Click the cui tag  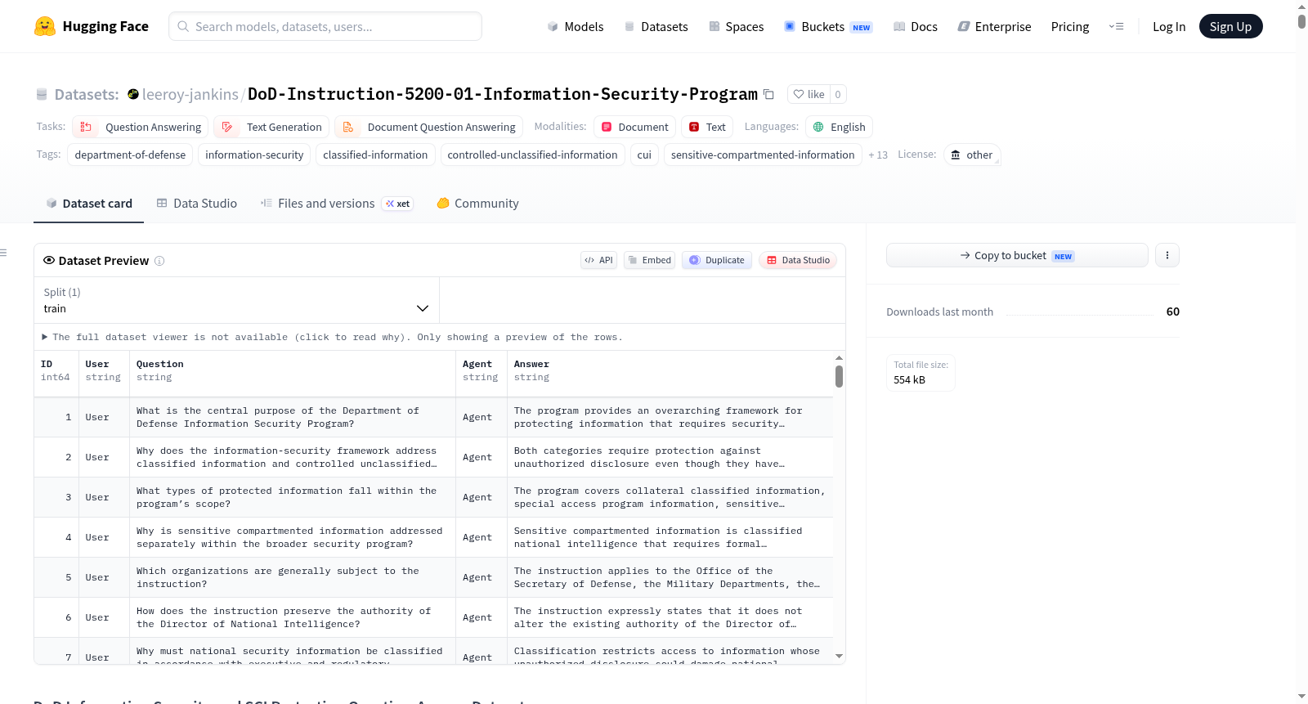(644, 155)
